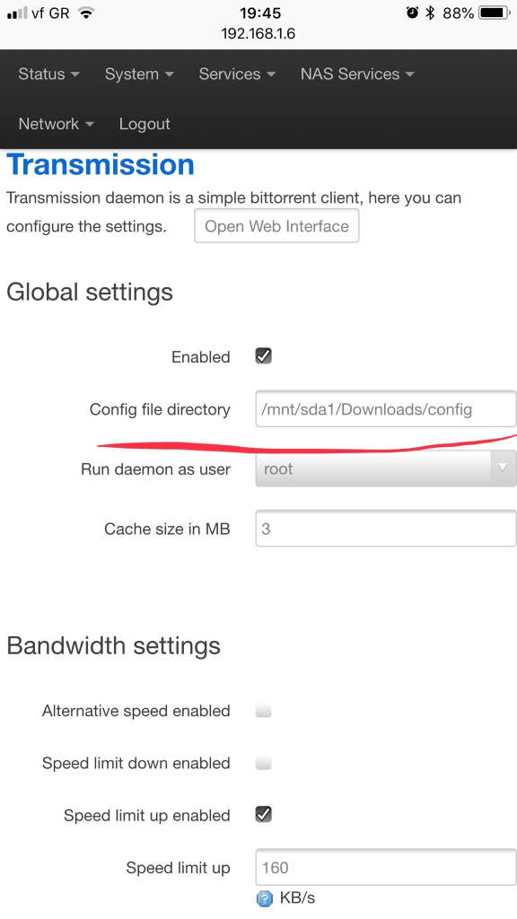Enable Alternative speed checkbox
The image size is (517, 919).
tap(263, 711)
